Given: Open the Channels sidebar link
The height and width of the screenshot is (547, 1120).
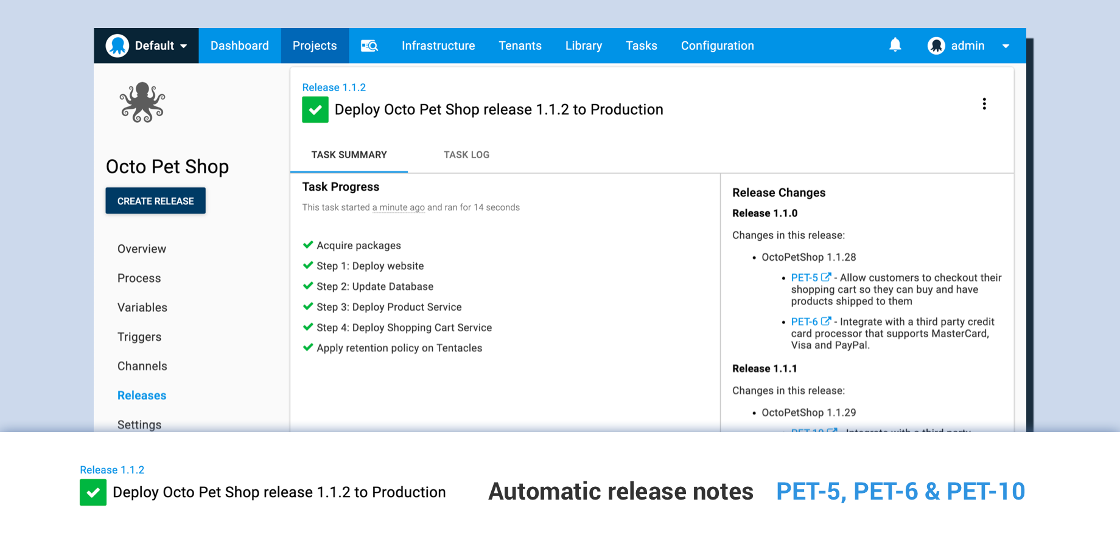Looking at the screenshot, I should pyautogui.click(x=142, y=366).
